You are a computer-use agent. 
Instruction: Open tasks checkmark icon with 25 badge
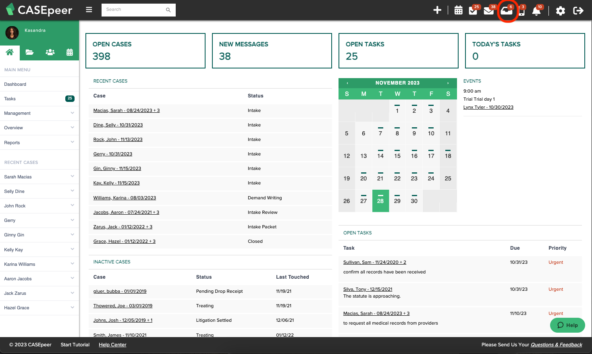click(474, 10)
